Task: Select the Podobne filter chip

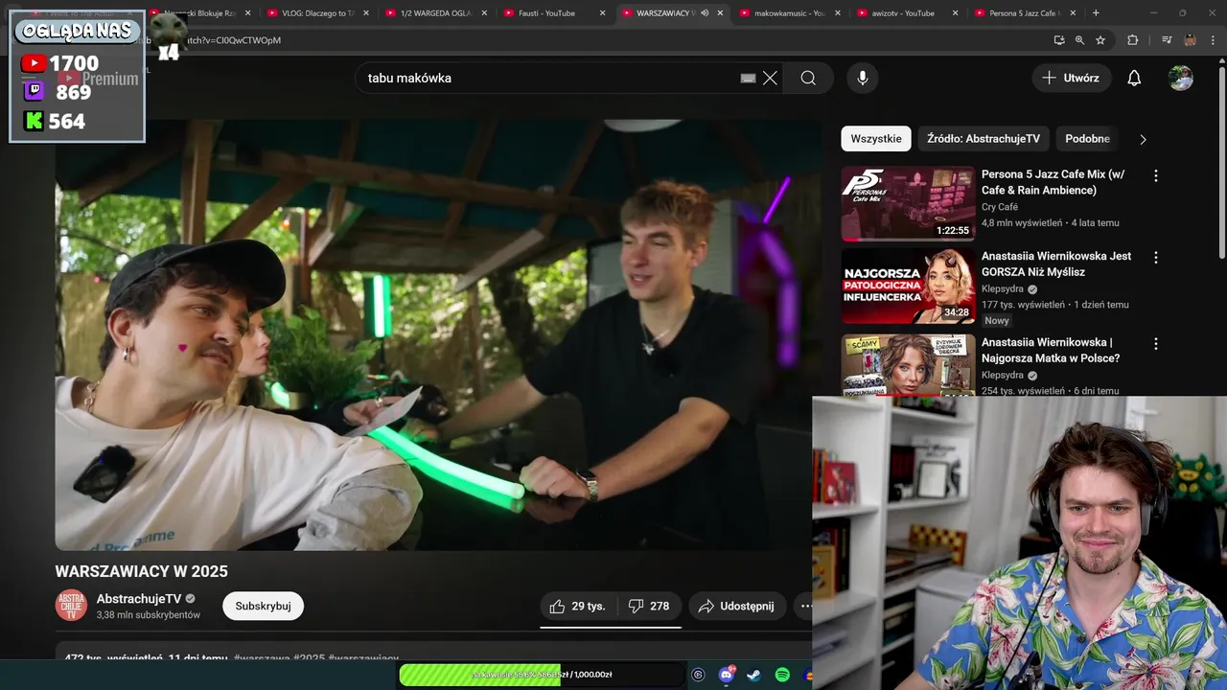Action: click(x=1087, y=139)
